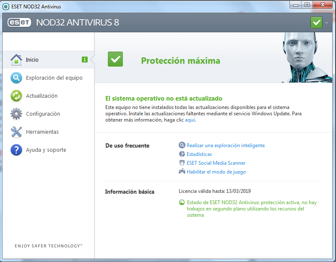Image resolution: width=336 pixels, height=262 pixels.
Task: Click the shield icon for ESET Social Media Scanner
Action: [182, 163]
